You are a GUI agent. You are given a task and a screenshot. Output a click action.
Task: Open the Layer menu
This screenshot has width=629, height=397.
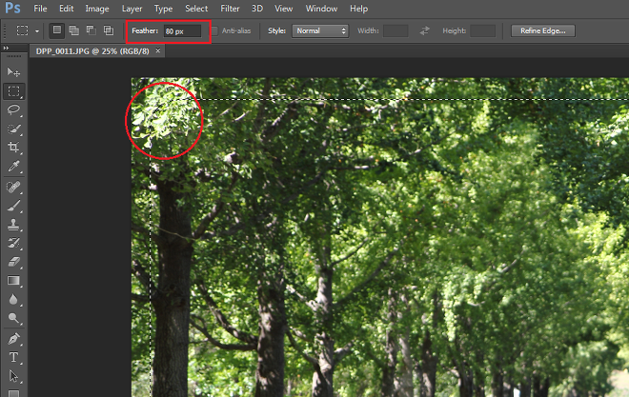coord(132,9)
